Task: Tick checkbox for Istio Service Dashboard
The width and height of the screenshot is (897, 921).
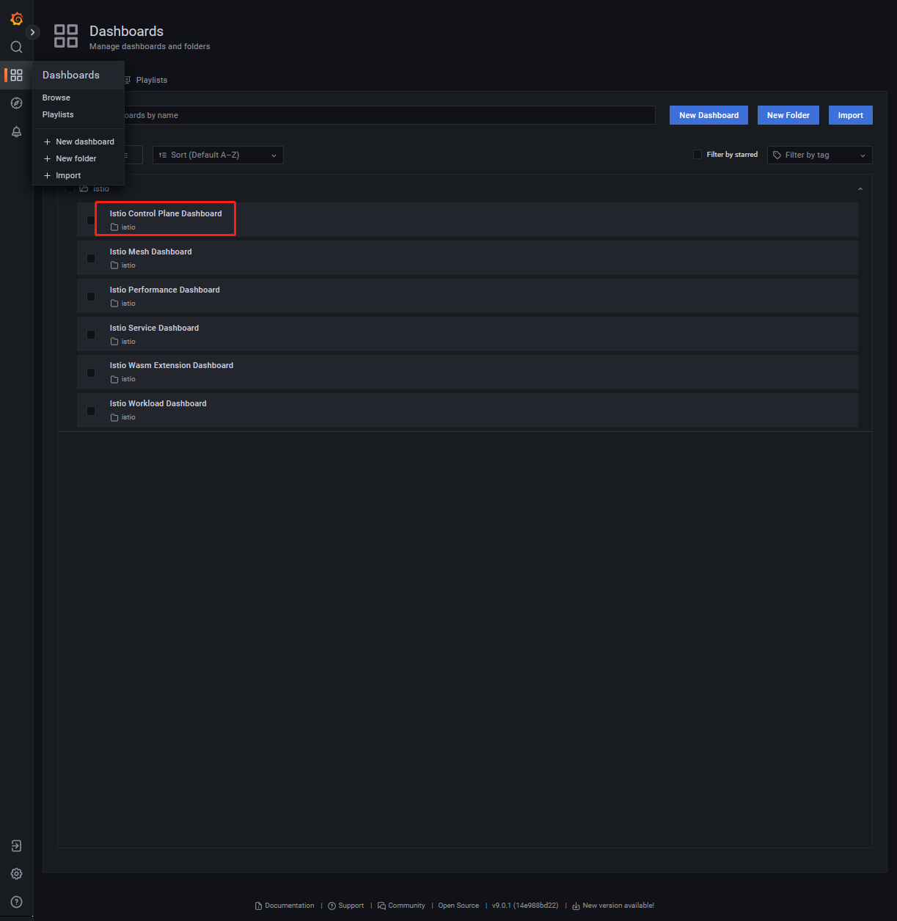Action: point(91,334)
